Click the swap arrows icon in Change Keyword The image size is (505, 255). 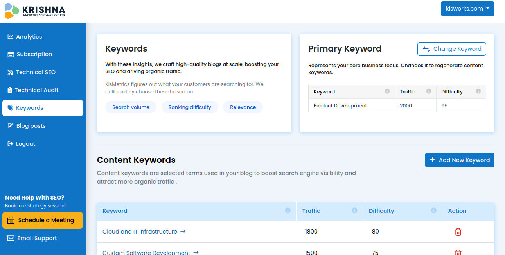coord(426,49)
